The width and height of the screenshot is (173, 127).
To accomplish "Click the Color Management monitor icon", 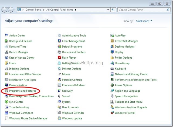I will click(x=59, y=41).
